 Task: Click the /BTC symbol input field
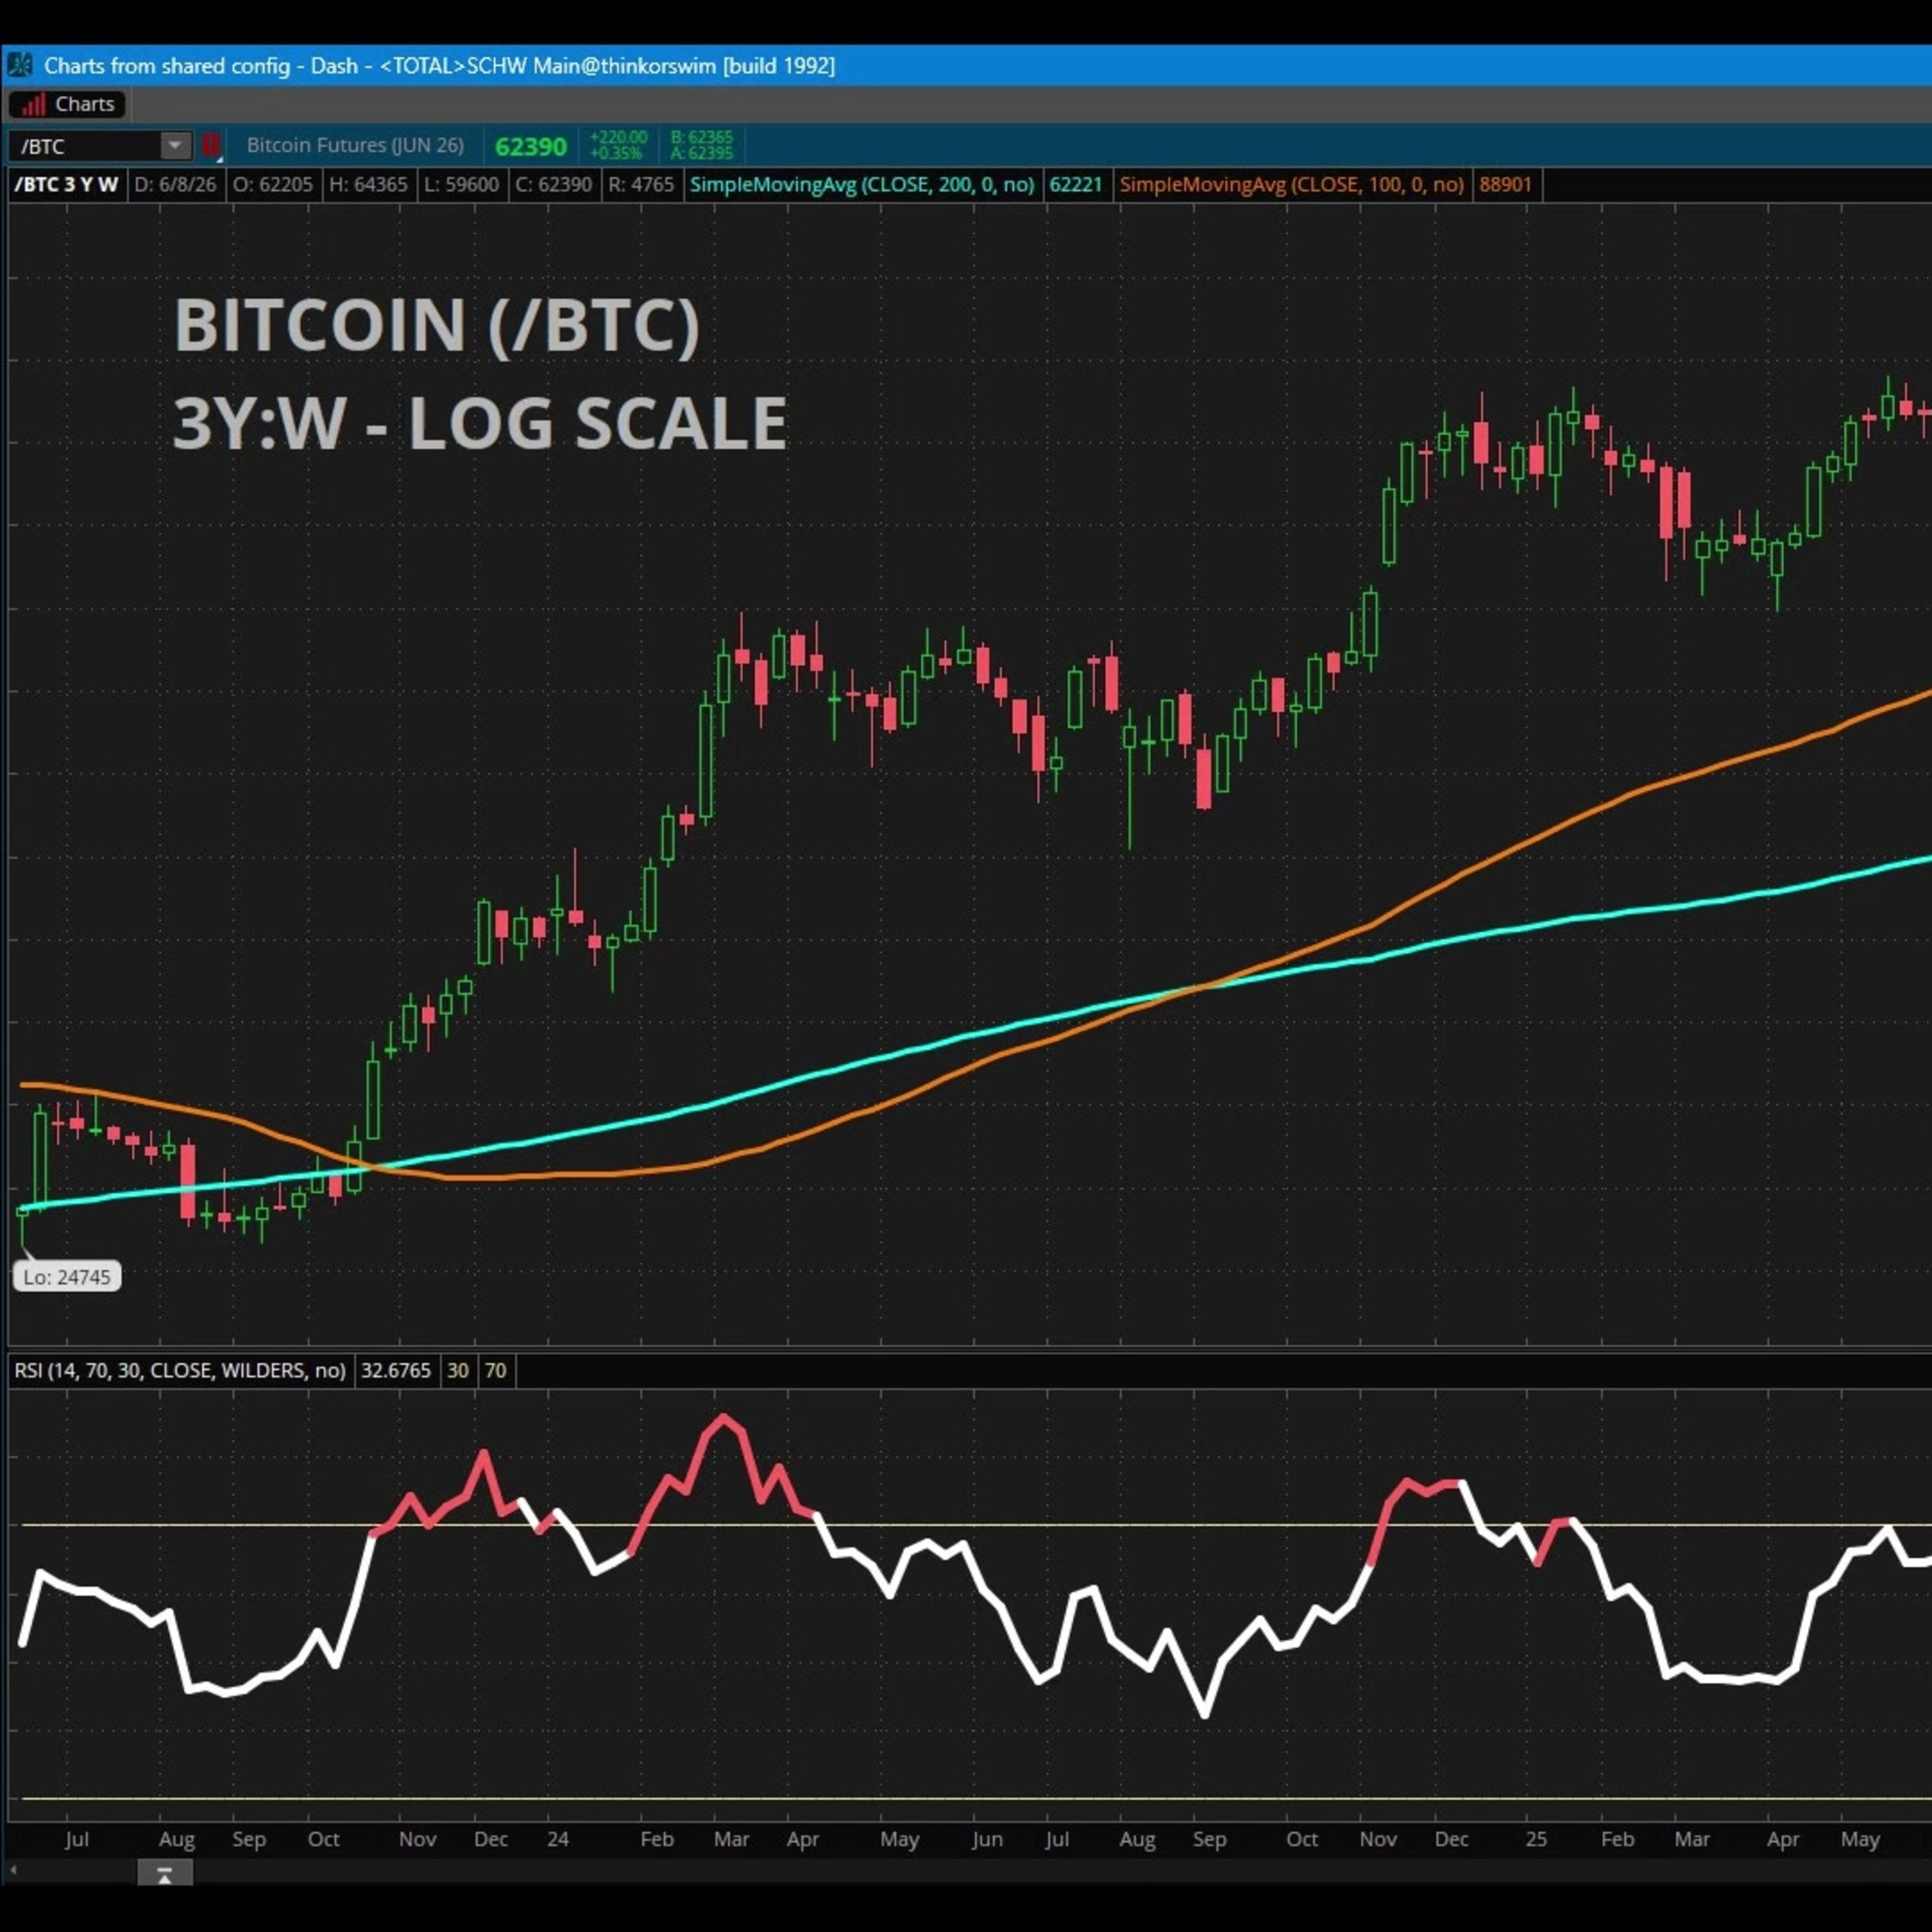[85, 146]
